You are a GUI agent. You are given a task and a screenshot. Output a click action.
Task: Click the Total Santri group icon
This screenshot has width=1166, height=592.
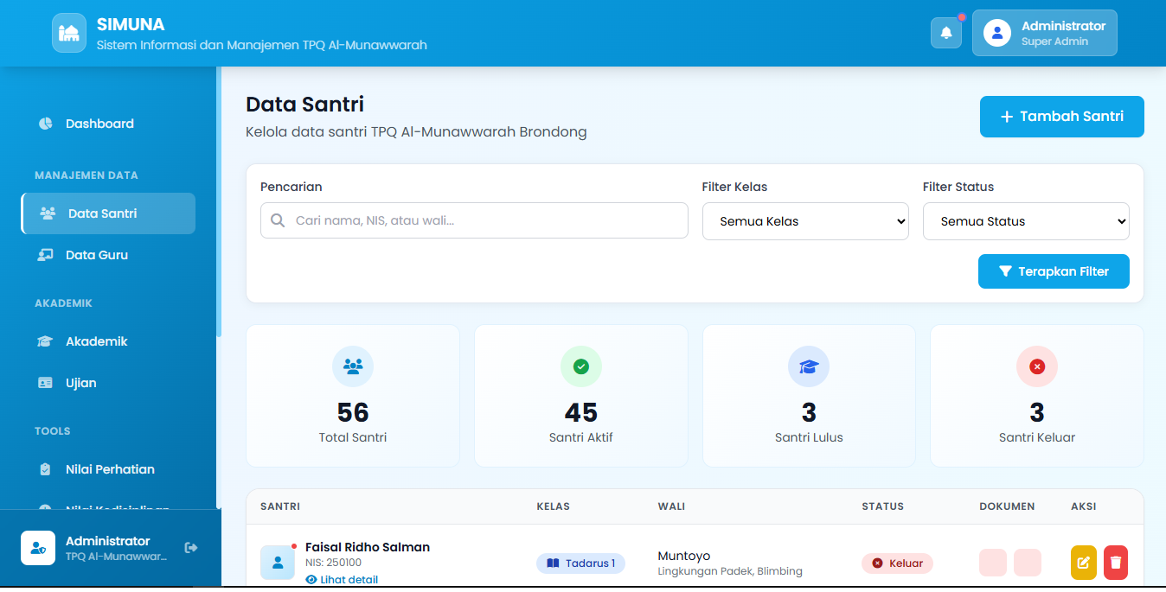(353, 366)
